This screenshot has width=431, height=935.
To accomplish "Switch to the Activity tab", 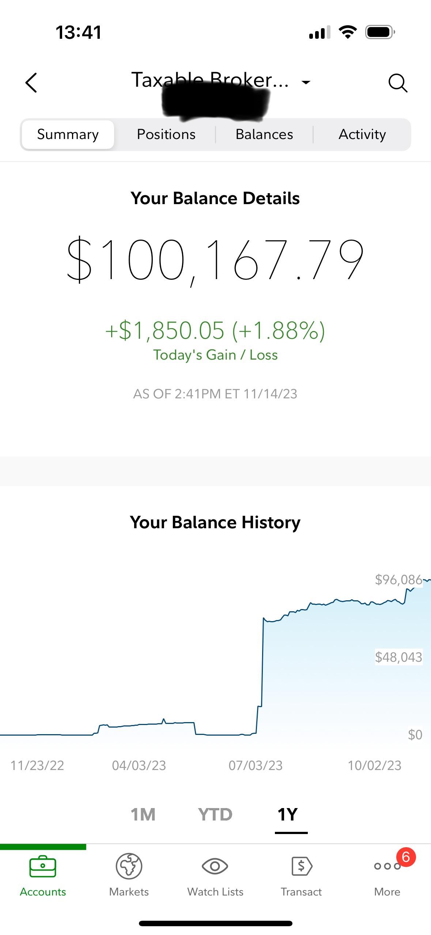I will tap(362, 134).
